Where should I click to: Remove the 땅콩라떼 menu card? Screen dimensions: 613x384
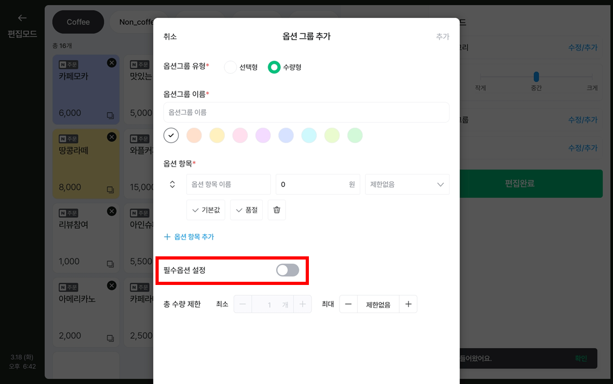[112, 137]
